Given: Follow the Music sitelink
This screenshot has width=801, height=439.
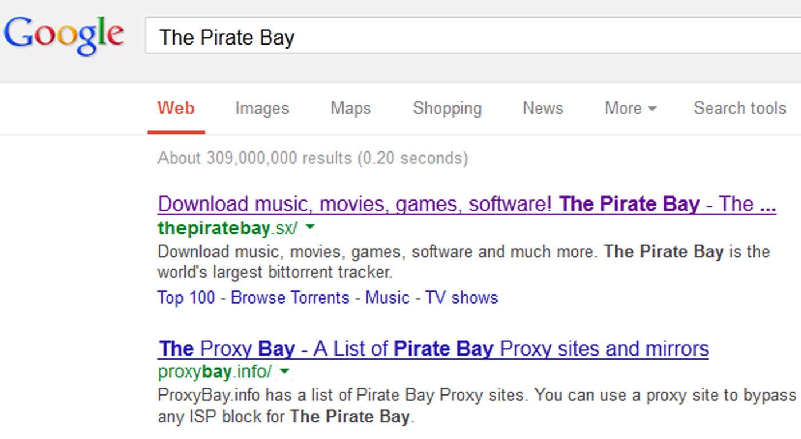Looking at the screenshot, I should tap(388, 297).
